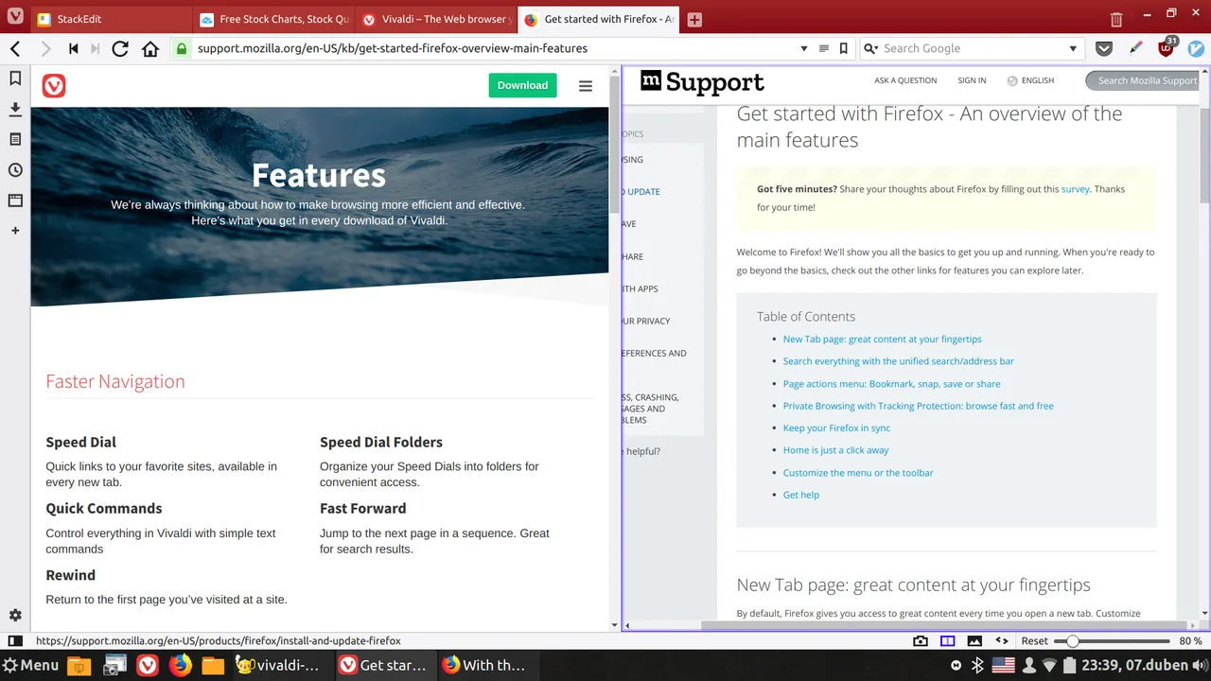Open 'Customize the menu or the toolbar' link

(858, 473)
